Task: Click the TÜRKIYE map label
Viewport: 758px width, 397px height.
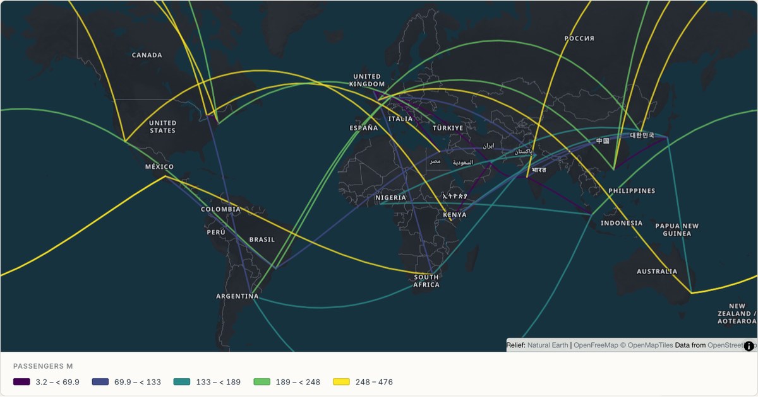Action: point(448,128)
